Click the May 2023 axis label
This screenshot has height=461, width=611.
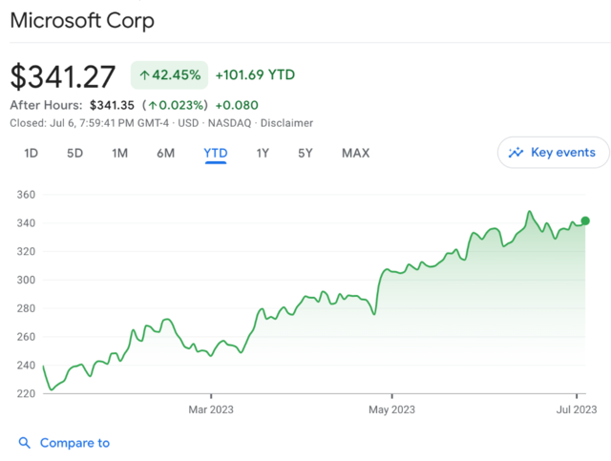pos(391,409)
